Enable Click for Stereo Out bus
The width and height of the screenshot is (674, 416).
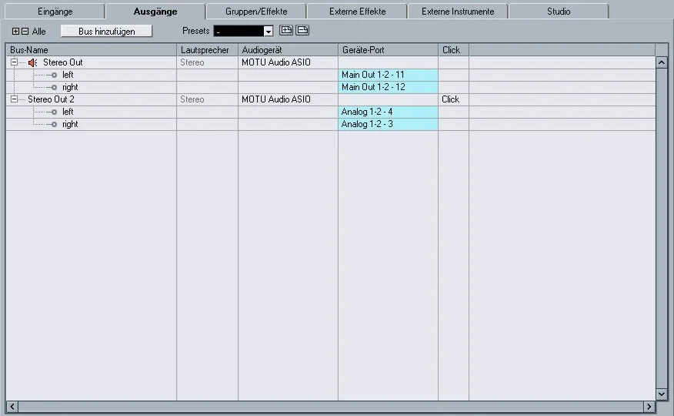(x=453, y=62)
